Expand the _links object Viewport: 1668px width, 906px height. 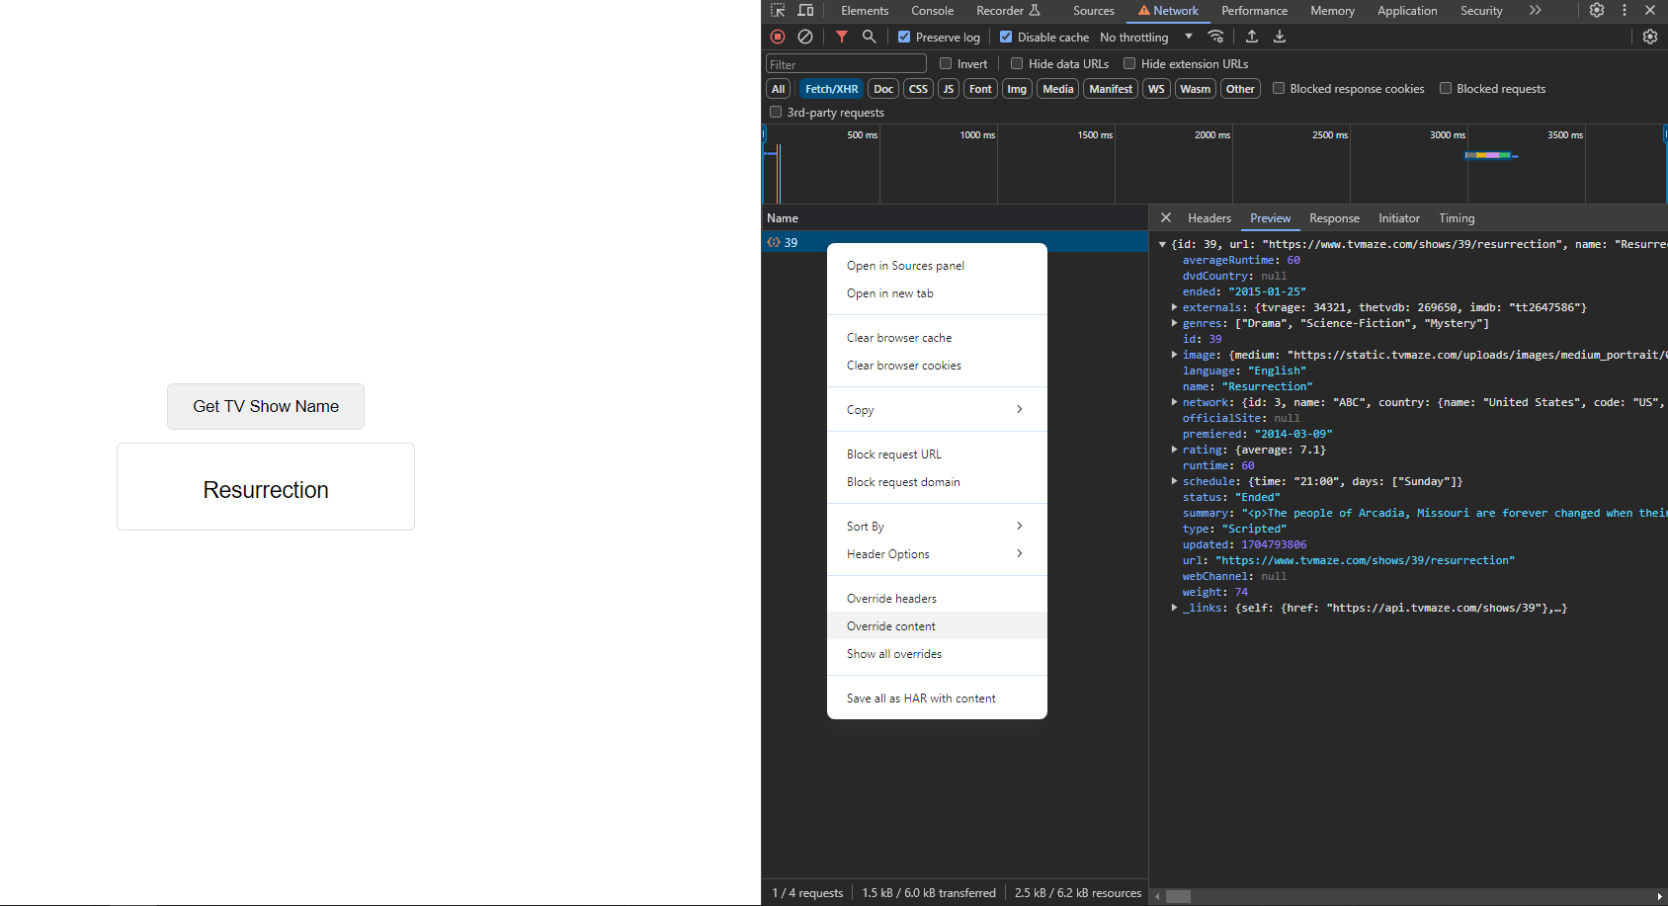[1174, 608]
